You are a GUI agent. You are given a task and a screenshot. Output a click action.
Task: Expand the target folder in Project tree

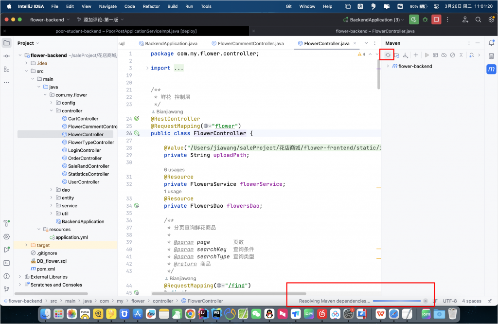point(26,245)
